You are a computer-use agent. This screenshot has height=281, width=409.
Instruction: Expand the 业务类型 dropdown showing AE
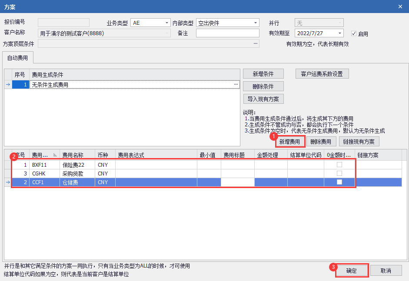167,23
